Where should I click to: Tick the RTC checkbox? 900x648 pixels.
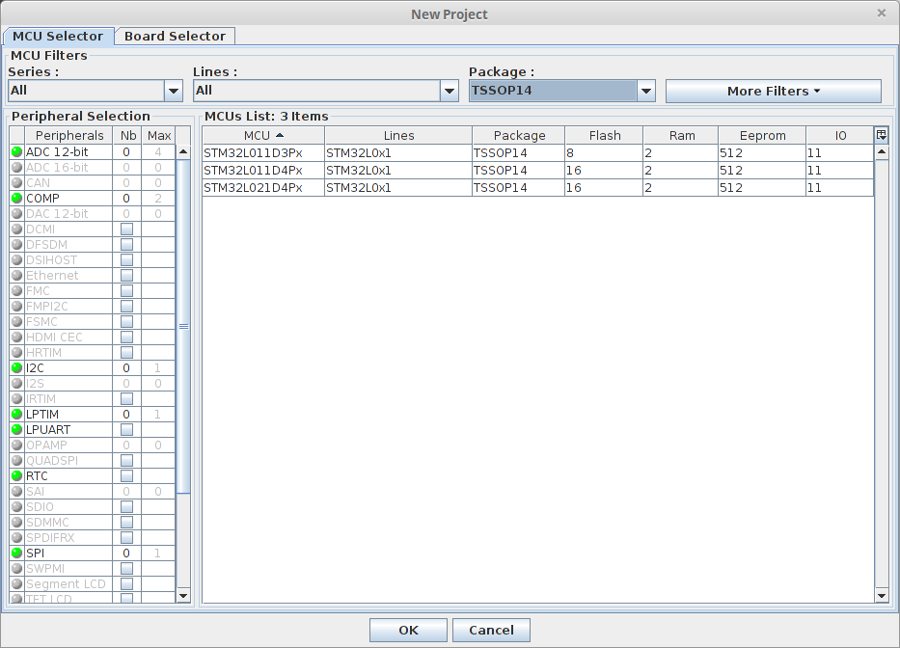tap(127, 475)
